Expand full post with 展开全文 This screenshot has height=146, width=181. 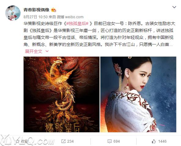pos(34,51)
